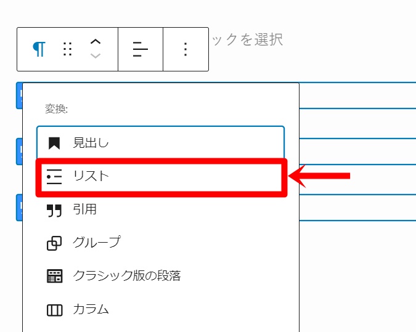
Task: Convert to 見出し (heading) block
Action: pyautogui.click(x=160, y=143)
